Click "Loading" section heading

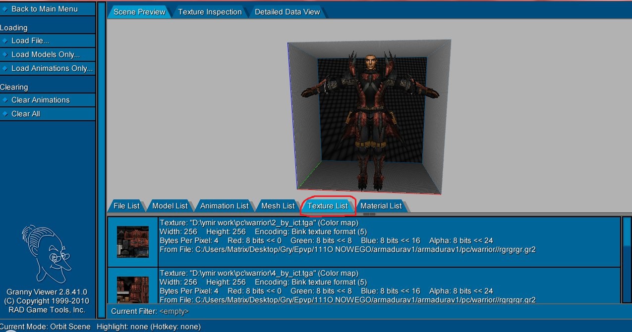[14, 28]
